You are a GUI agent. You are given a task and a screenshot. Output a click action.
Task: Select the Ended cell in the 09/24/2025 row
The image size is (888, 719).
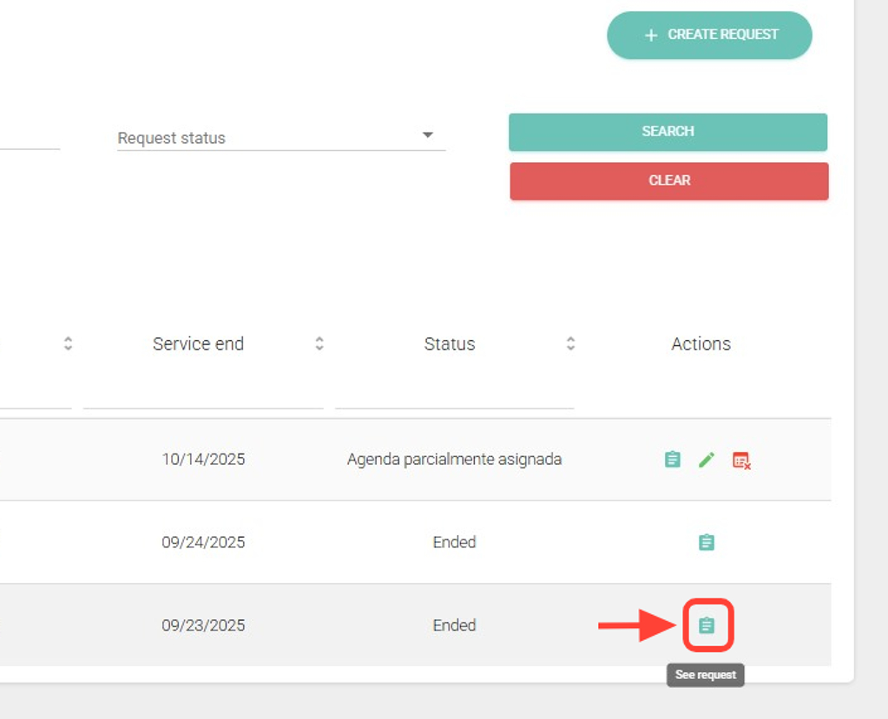click(454, 543)
